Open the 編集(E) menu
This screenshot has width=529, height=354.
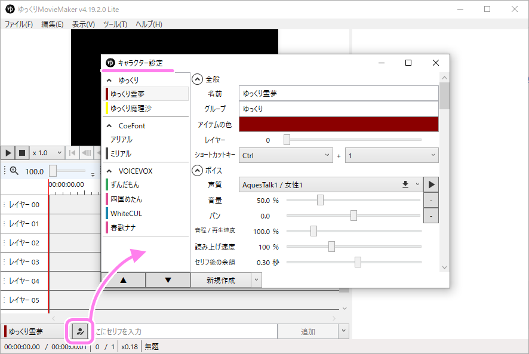tap(53, 24)
